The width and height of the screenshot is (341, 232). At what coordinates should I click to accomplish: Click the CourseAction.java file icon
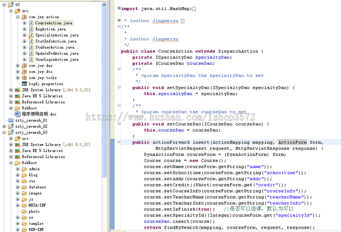point(31,23)
